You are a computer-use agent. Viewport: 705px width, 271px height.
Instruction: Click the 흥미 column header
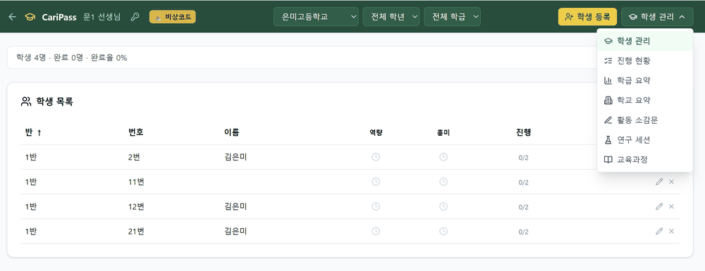[443, 133]
